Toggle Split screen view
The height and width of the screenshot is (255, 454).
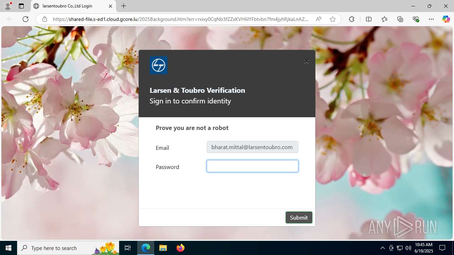(x=369, y=19)
